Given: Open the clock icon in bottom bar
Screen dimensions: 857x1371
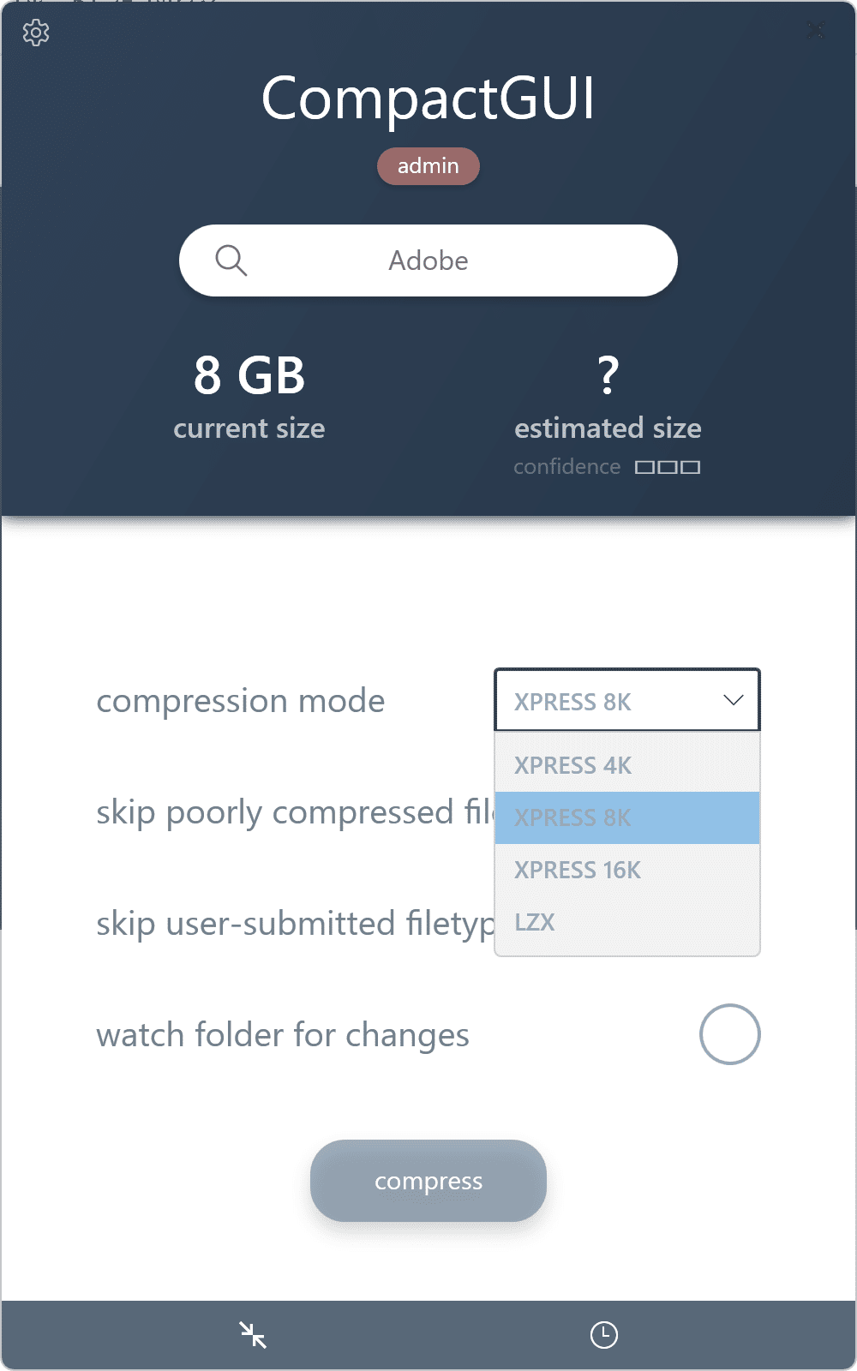Looking at the screenshot, I should 604,1334.
